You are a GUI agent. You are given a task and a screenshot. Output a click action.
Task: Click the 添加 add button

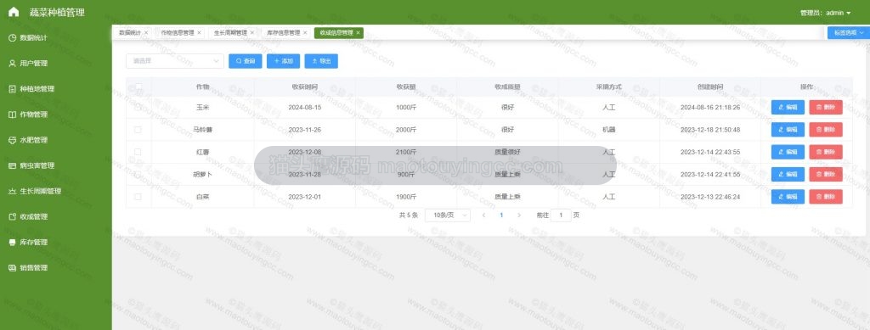pyautogui.click(x=283, y=61)
